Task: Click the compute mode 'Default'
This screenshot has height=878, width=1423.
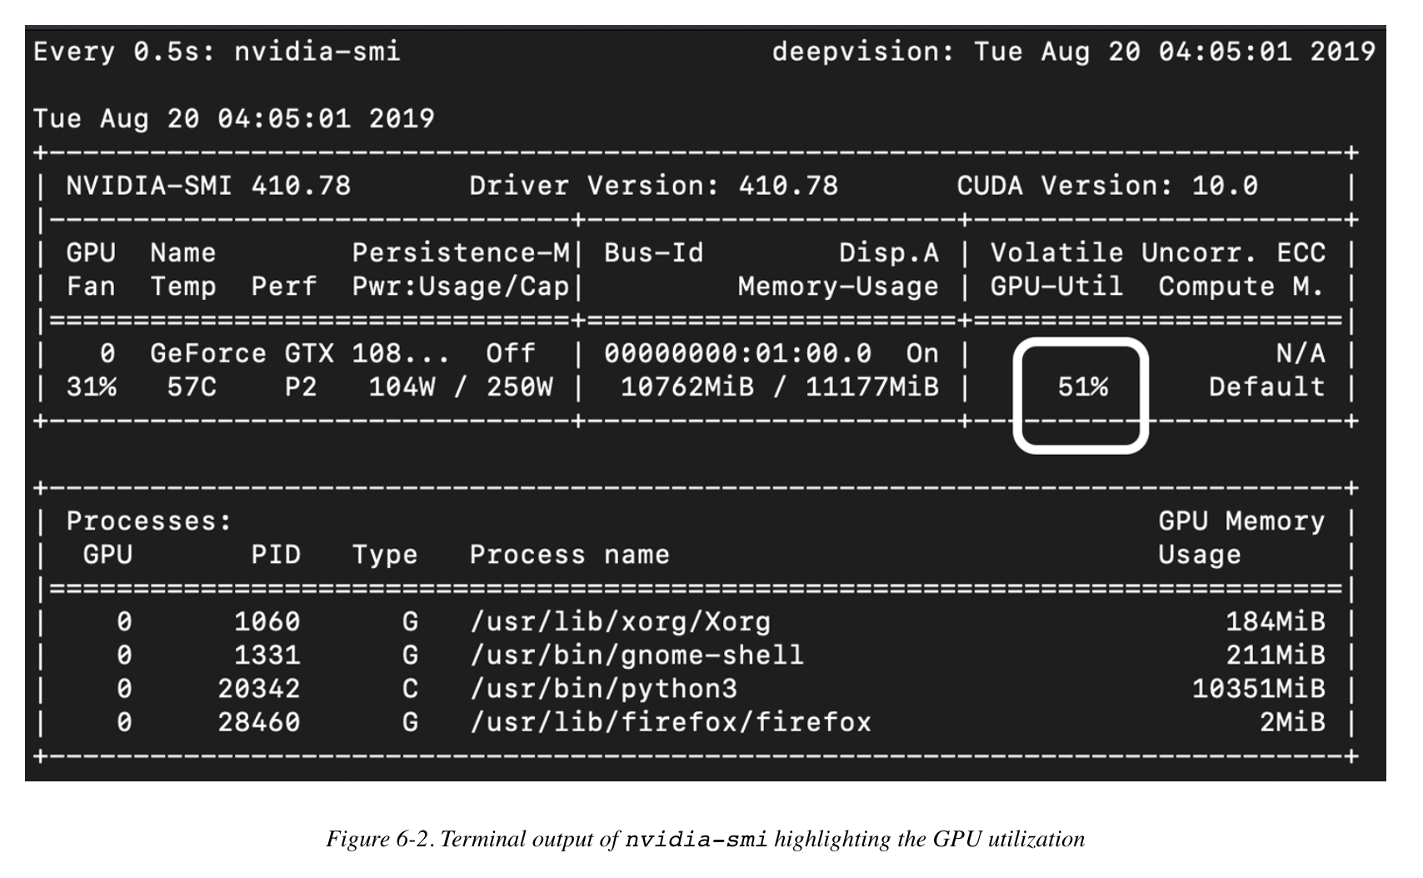Action: pos(1266,387)
